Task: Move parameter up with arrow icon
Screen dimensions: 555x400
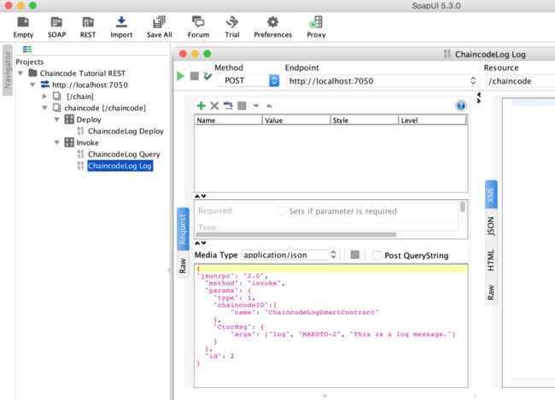Action: (x=269, y=106)
